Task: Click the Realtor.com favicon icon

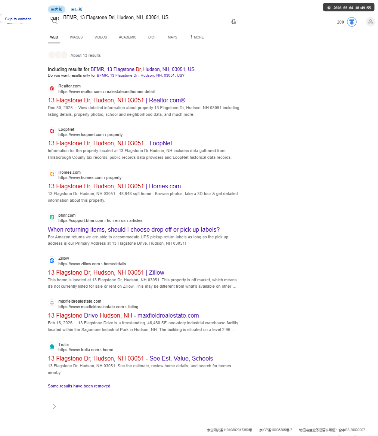Action: 52,89
